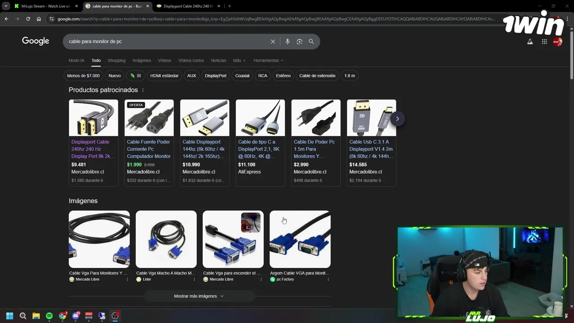Go back with browser back arrow
The height and width of the screenshot is (323, 574).
(x=6, y=19)
